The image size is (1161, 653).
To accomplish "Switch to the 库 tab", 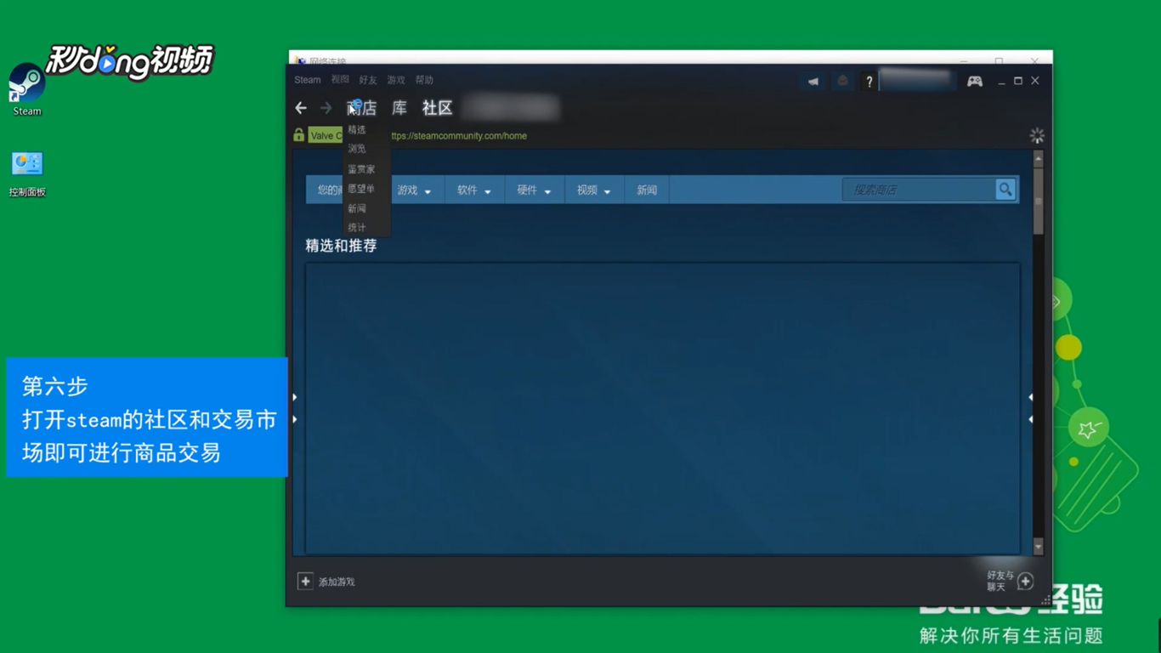I will click(399, 108).
